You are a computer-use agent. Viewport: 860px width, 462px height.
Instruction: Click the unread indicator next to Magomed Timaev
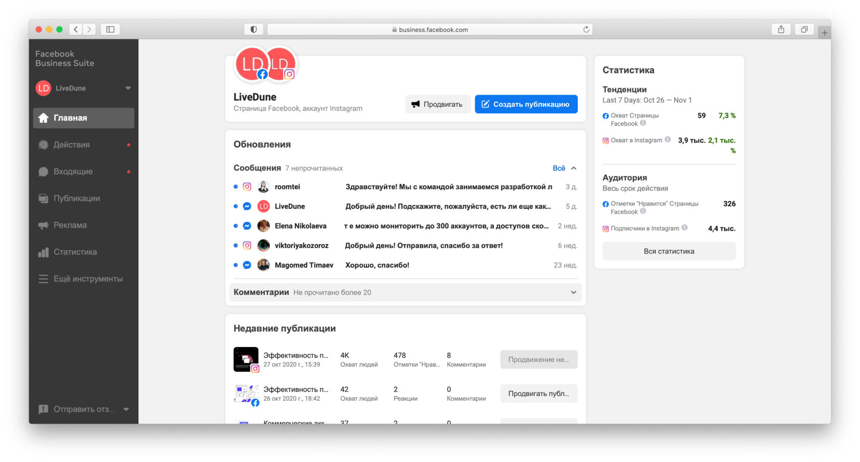point(235,265)
